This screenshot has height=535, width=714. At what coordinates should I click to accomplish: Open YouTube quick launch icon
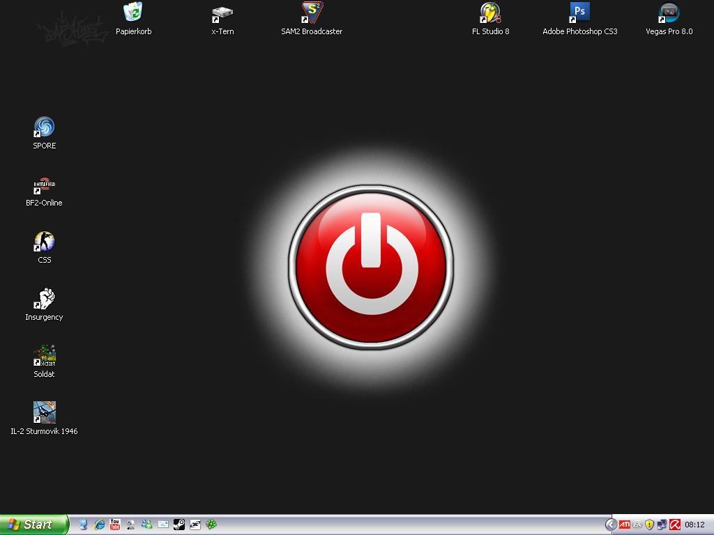[x=115, y=525]
